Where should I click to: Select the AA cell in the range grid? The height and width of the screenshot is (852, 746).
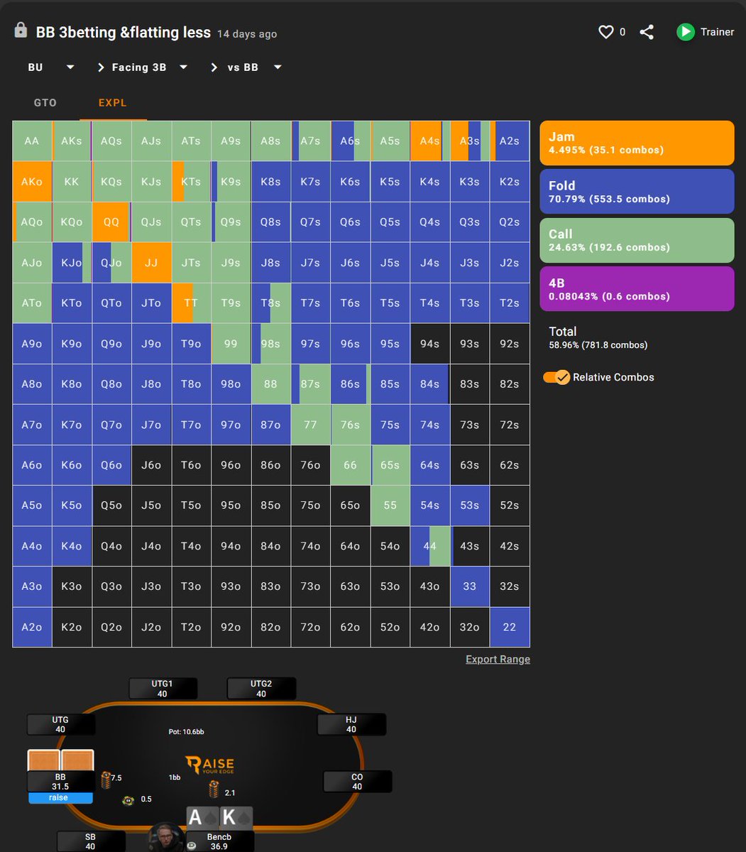pos(31,141)
